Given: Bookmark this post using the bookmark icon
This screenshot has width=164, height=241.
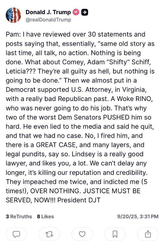Looking at the screenshot, I should click(x=115, y=234).
